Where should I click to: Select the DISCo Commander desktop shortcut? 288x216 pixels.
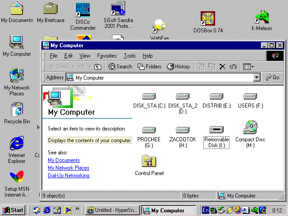83,16
